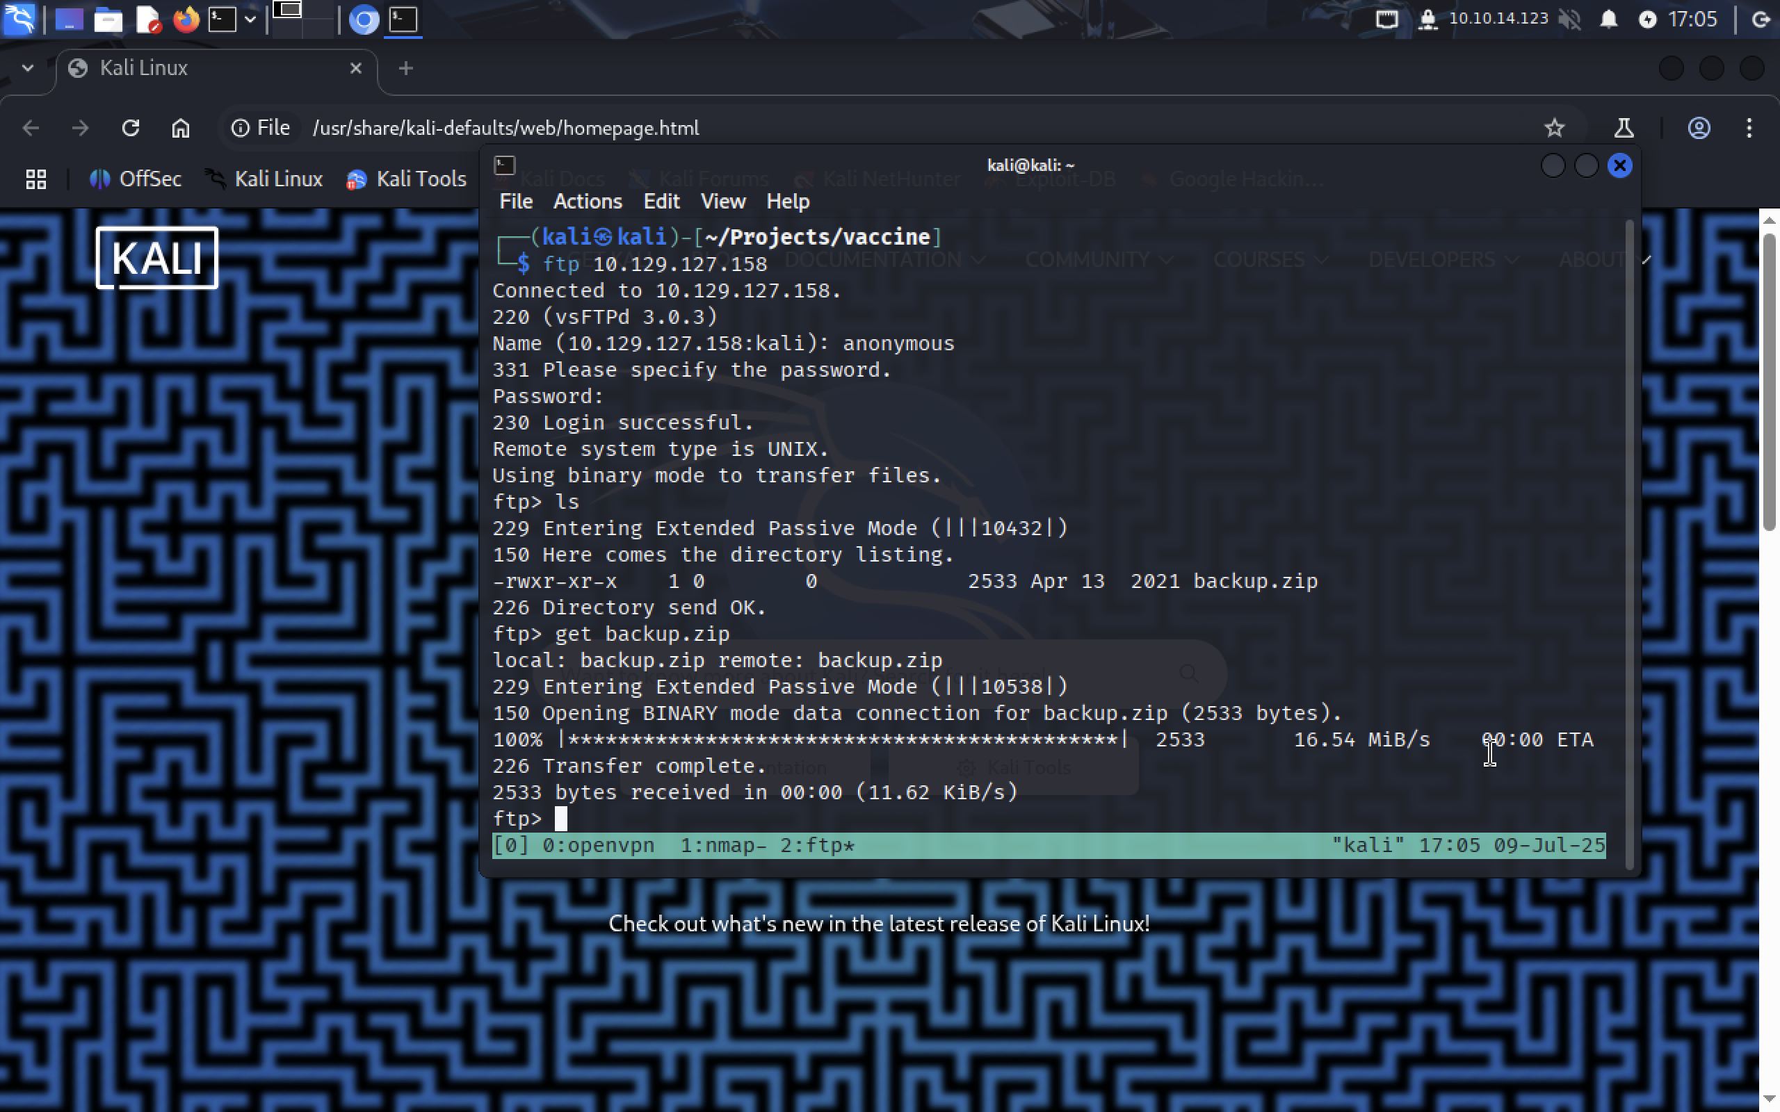This screenshot has width=1780, height=1112.
Task: Open the terminal emulator launcher icon
Action: pos(222,19)
